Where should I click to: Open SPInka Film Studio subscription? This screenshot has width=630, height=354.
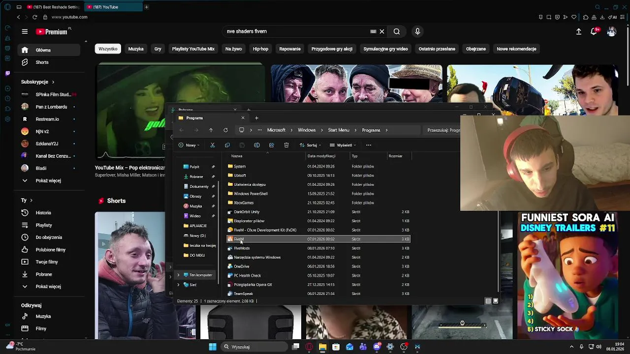point(48,94)
